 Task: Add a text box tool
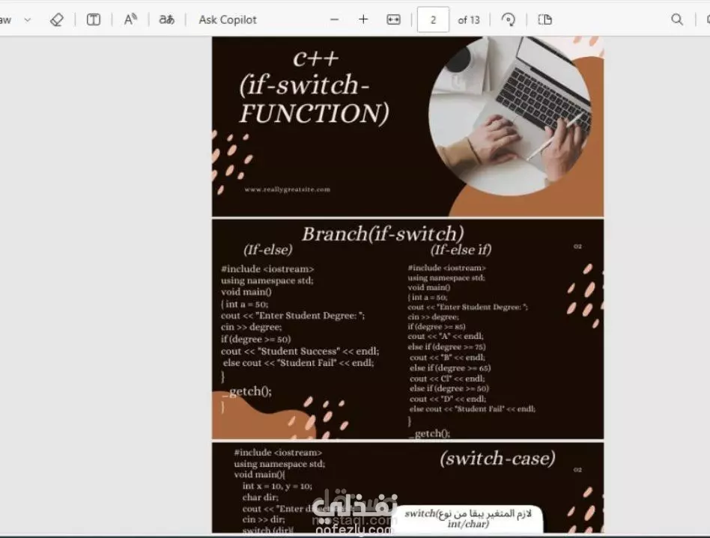[94, 19]
